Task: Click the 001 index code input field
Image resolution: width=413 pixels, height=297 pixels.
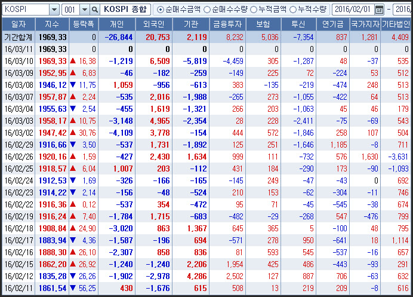Action: click(x=70, y=10)
